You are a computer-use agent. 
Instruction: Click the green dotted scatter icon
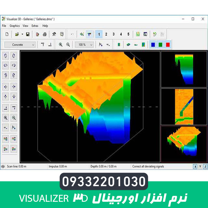tap(155, 34)
